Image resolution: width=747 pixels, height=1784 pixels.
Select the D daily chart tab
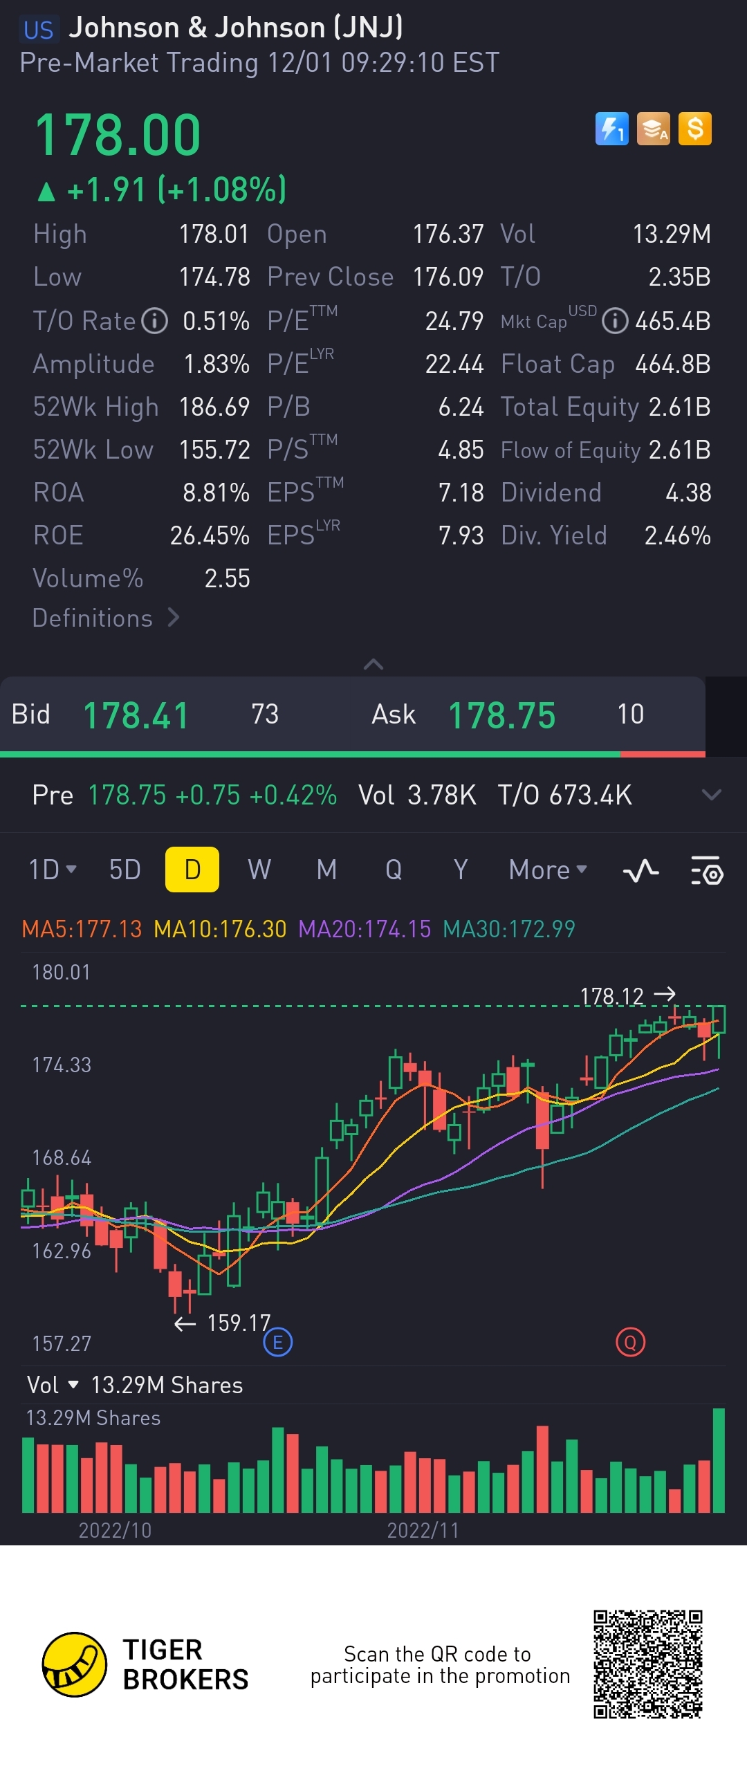[192, 869]
